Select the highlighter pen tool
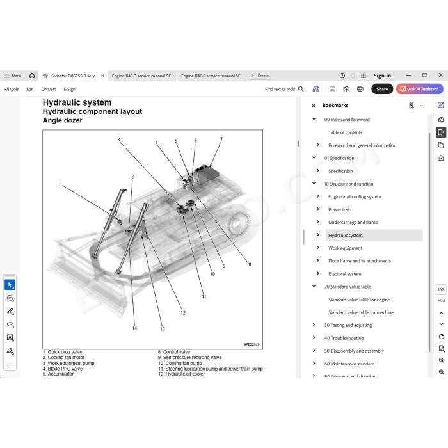448x448 pixels. pyautogui.click(x=10, y=311)
